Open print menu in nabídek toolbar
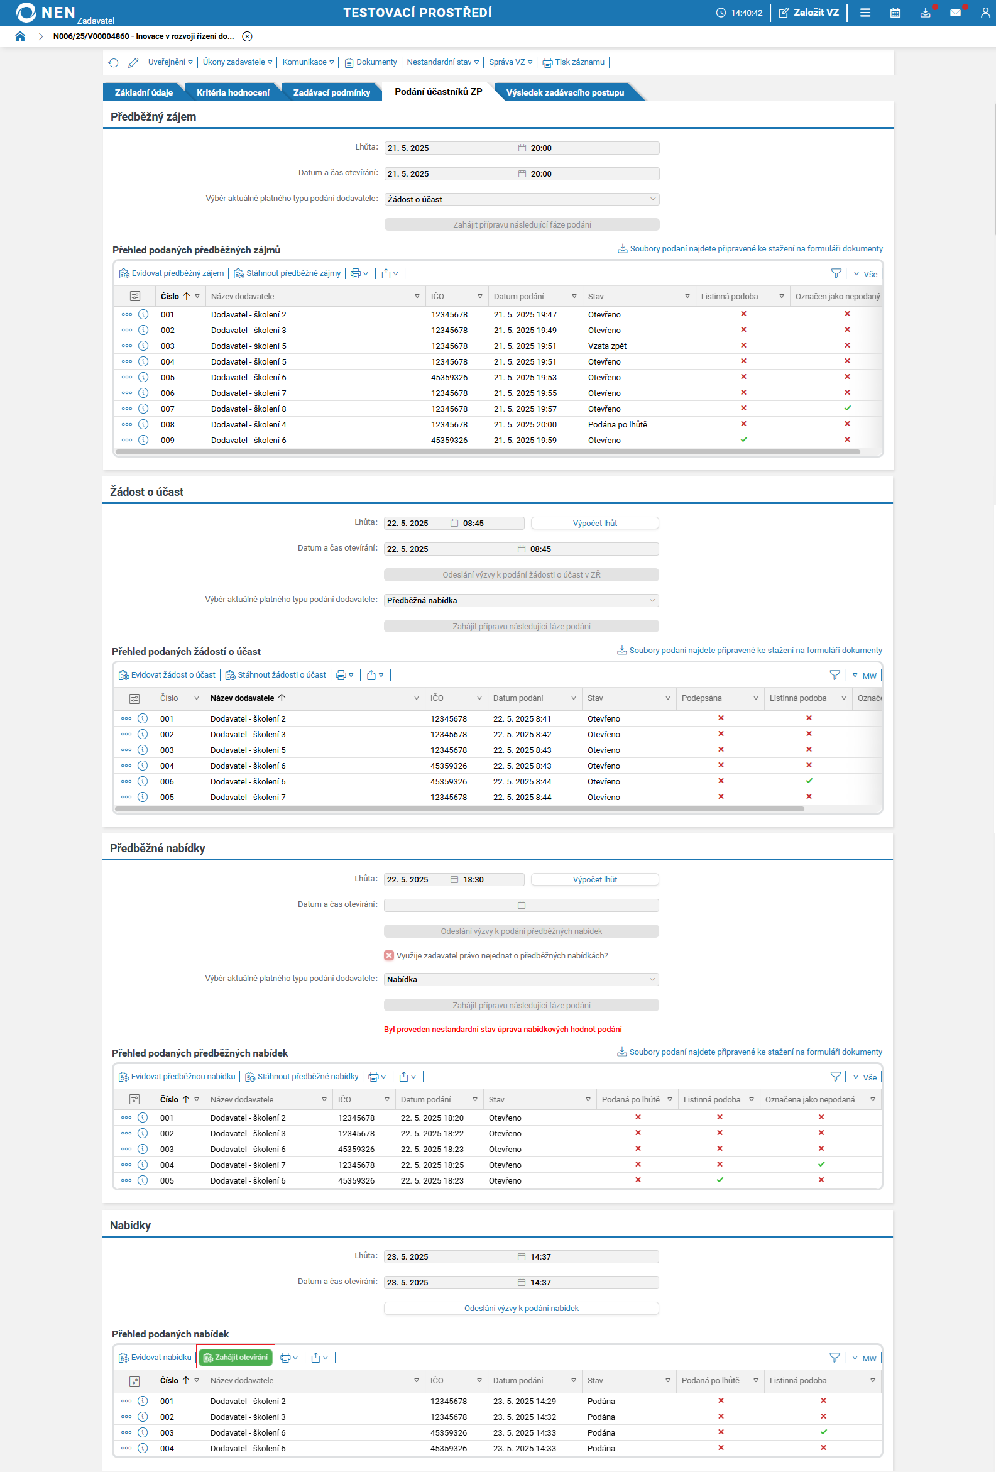 [289, 1358]
